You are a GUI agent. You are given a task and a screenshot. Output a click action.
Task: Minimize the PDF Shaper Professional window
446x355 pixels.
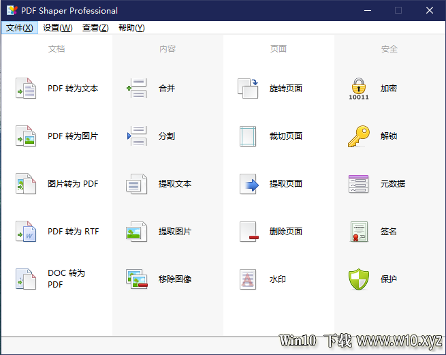point(368,10)
